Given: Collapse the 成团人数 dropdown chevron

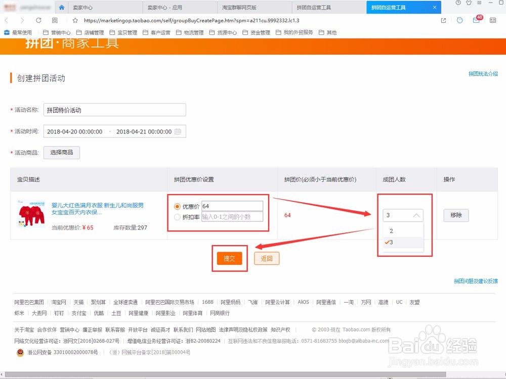Looking at the screenshot, I should tap(418, 215).
